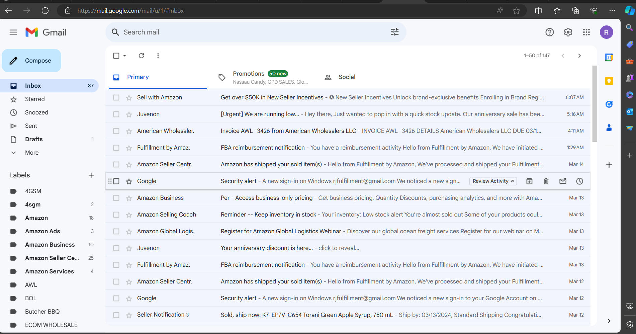Screen dimensions: 636x334
Task: Open the browser favorites list icon
Action: [557, 11]
